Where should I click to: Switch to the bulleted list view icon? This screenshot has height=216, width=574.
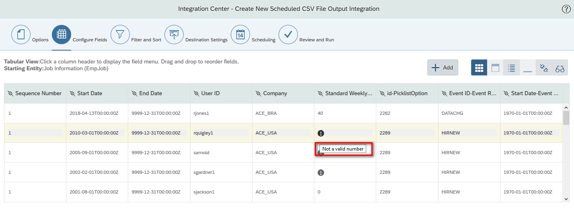(x=511, y=68)
